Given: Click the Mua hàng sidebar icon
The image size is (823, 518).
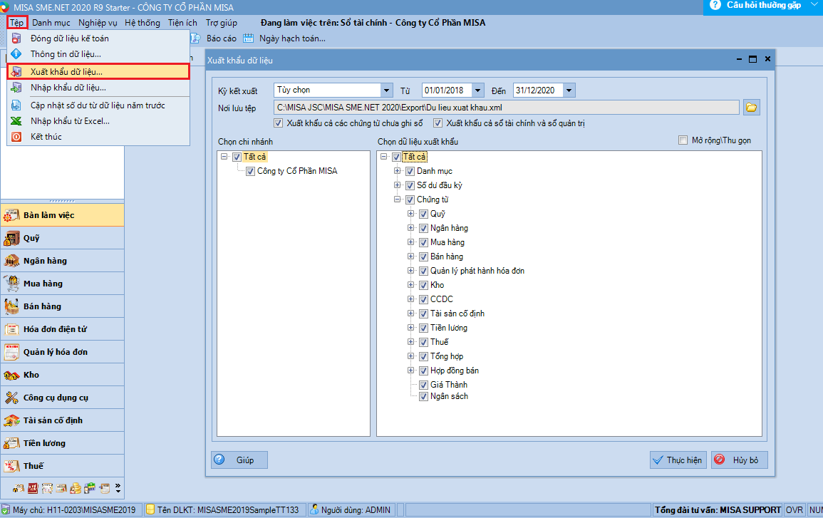Looking at the screenshot, I should (11, 284).
